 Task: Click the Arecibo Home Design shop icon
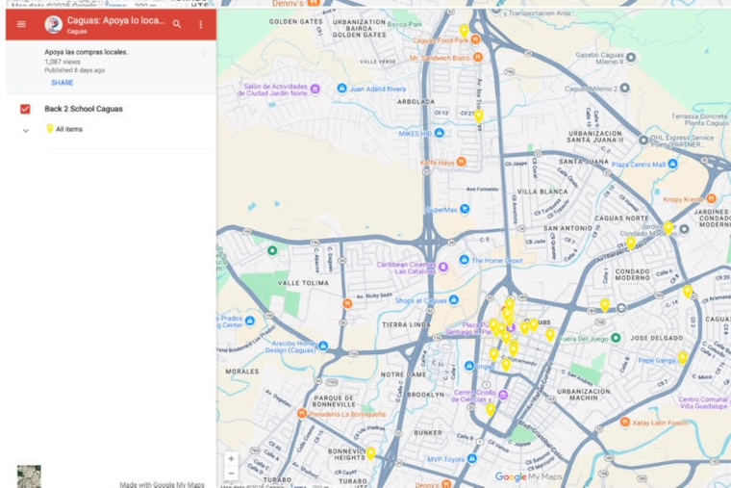point(323,346)
